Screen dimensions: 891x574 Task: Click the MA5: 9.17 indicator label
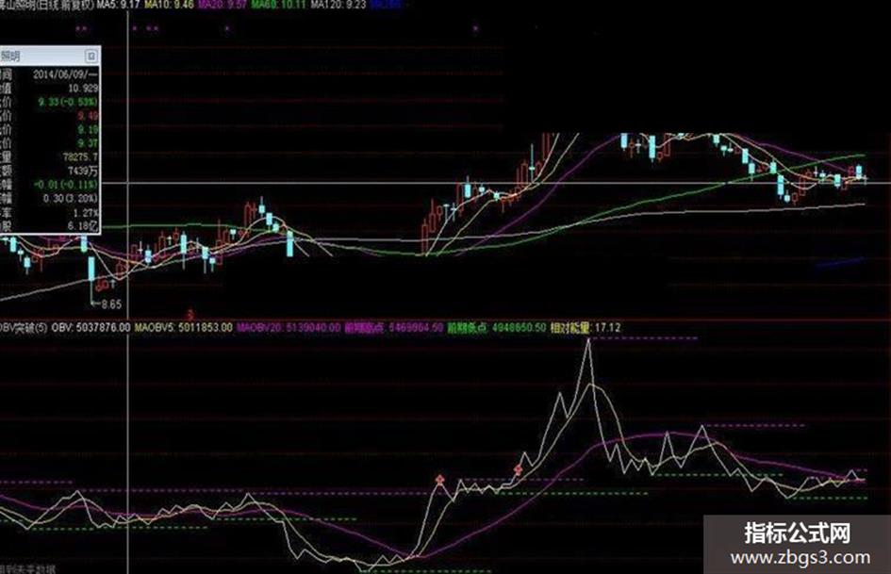tap(117, 5)
